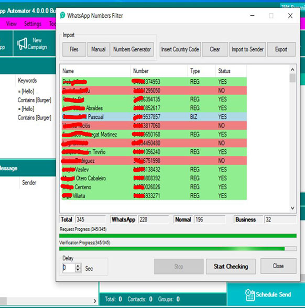Click the Keywords column header in Automator

(27, 81)
